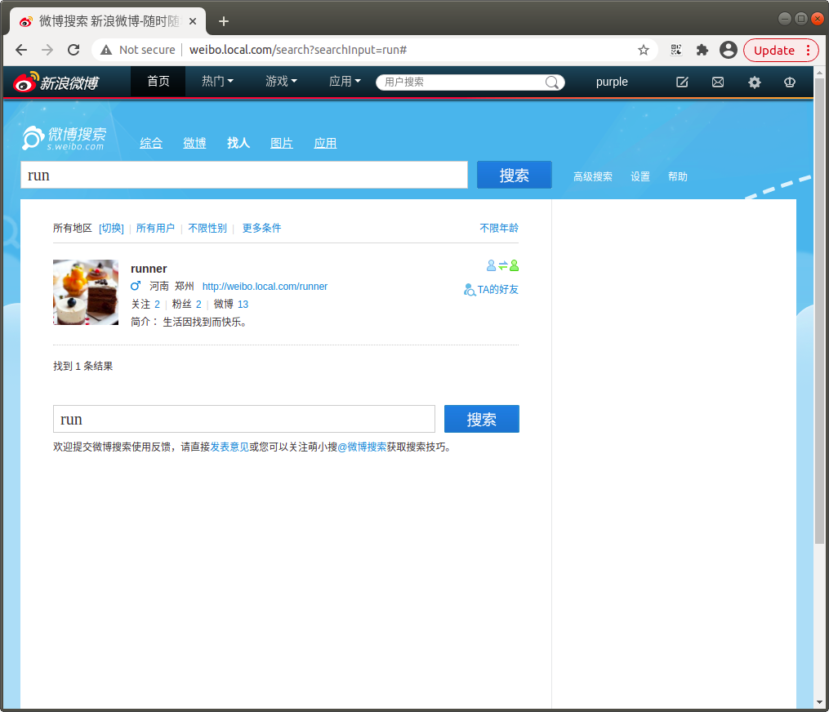Viewport: 829px width, 712px height.
Task: Open the runner profile URL link
Action: pyautogui.click(x=265, y=287)
